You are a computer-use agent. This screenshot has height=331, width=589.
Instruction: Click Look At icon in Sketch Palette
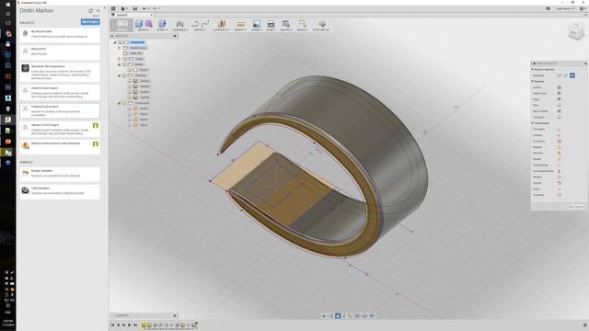click(559, 87)
